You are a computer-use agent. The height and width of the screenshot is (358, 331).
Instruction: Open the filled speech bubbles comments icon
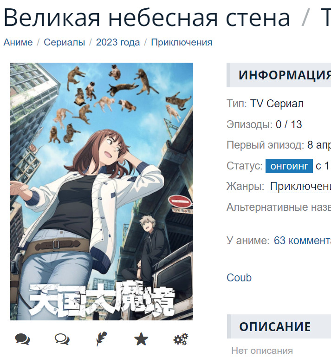pyautogui.click(x=22, y=339)
